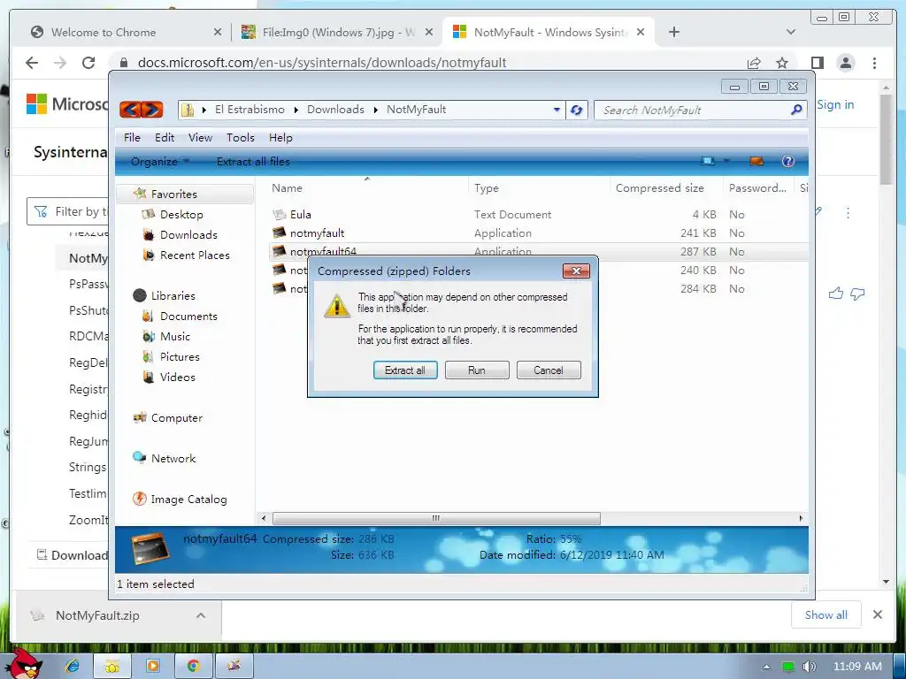Select Documents library in navigation pane
Image resolution: width=906 pixels, height=679 pixels.
188,317
